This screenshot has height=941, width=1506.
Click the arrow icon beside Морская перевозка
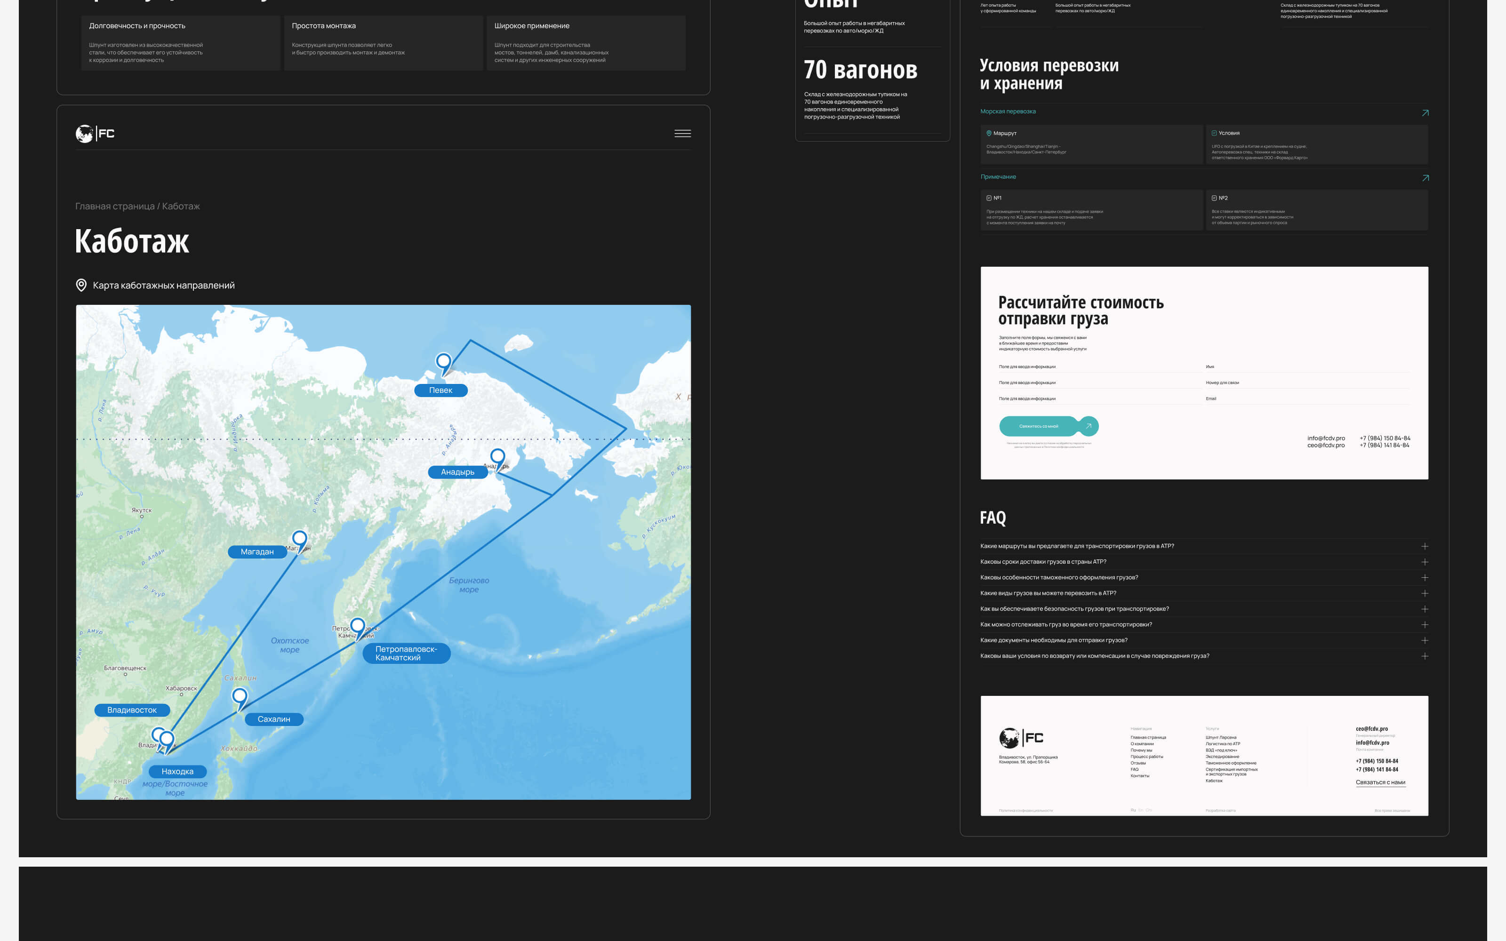(x=1425, y=112)
